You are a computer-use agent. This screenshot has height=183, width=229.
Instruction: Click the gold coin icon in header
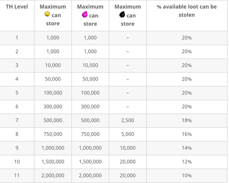pos(47,14)
